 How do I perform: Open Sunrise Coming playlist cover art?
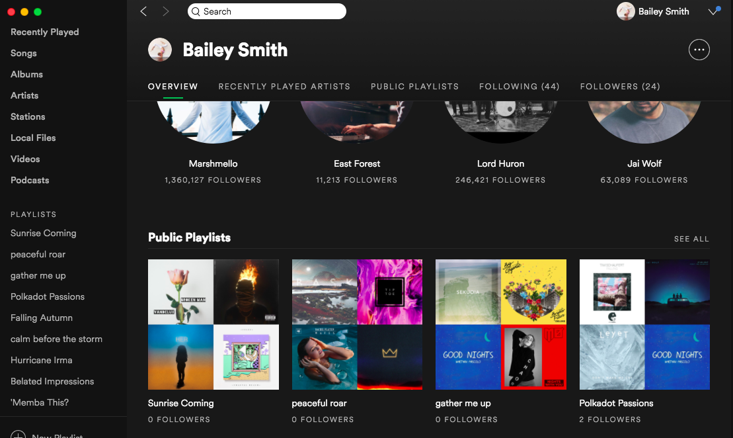pos(213,324)
